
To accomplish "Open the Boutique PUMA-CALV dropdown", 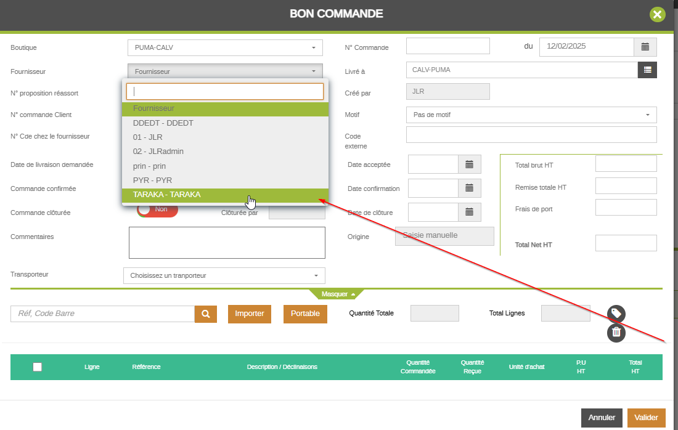I will pos(226,47).
